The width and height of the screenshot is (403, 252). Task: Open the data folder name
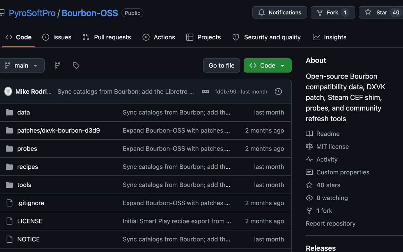tap(24, 112)
